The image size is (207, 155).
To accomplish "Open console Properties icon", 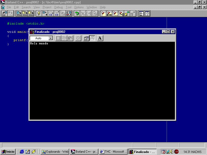I will (86, 38).
